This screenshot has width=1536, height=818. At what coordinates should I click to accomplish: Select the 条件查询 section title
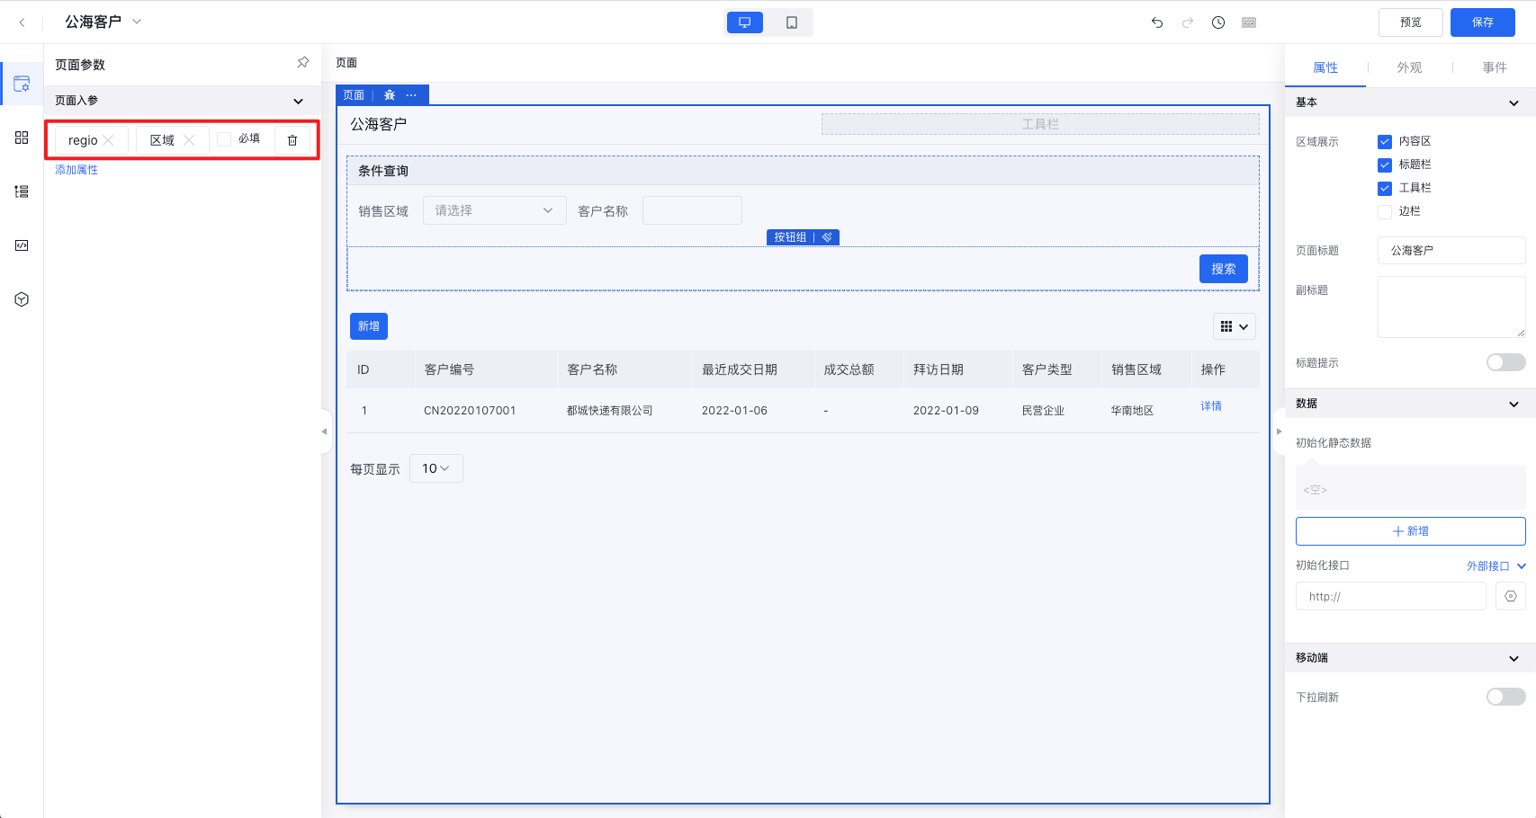point(383,171)
